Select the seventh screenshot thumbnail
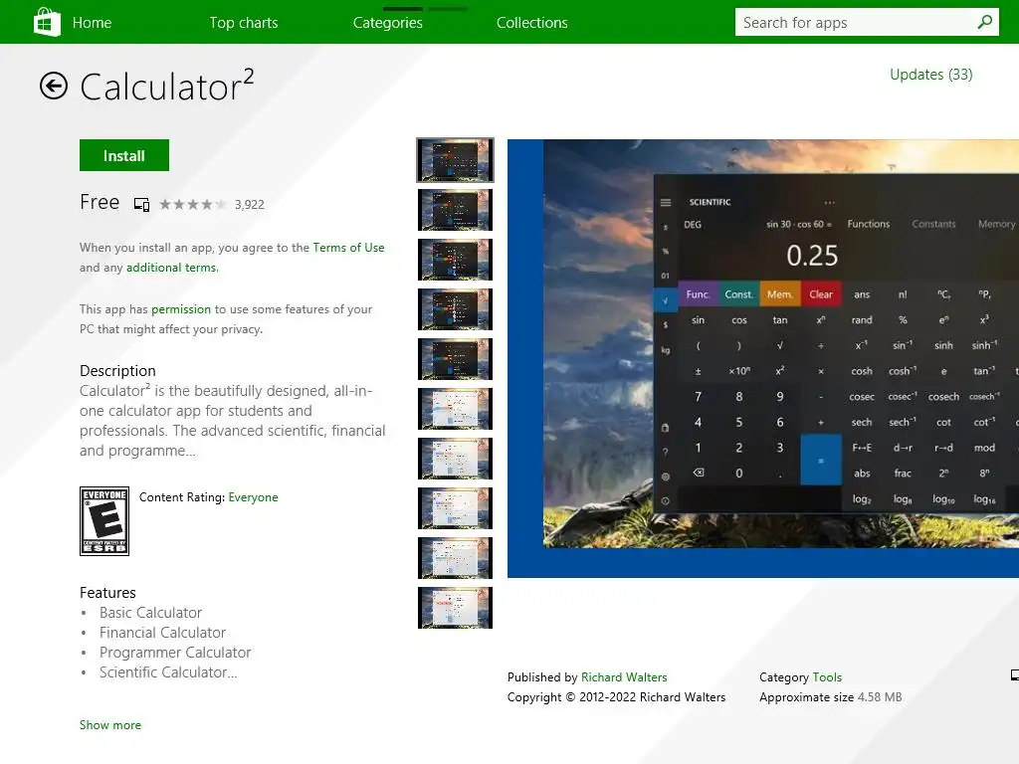This screenshot has height=764, width=1019. tap(455, 458)
